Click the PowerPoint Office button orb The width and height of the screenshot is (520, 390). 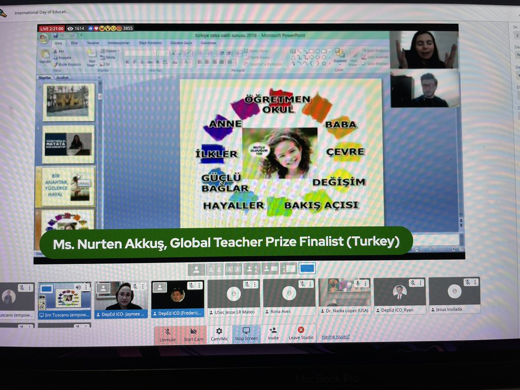coord(44,38)
